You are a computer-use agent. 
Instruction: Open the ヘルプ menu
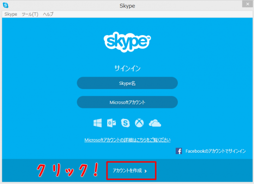(x=48, y=14)
